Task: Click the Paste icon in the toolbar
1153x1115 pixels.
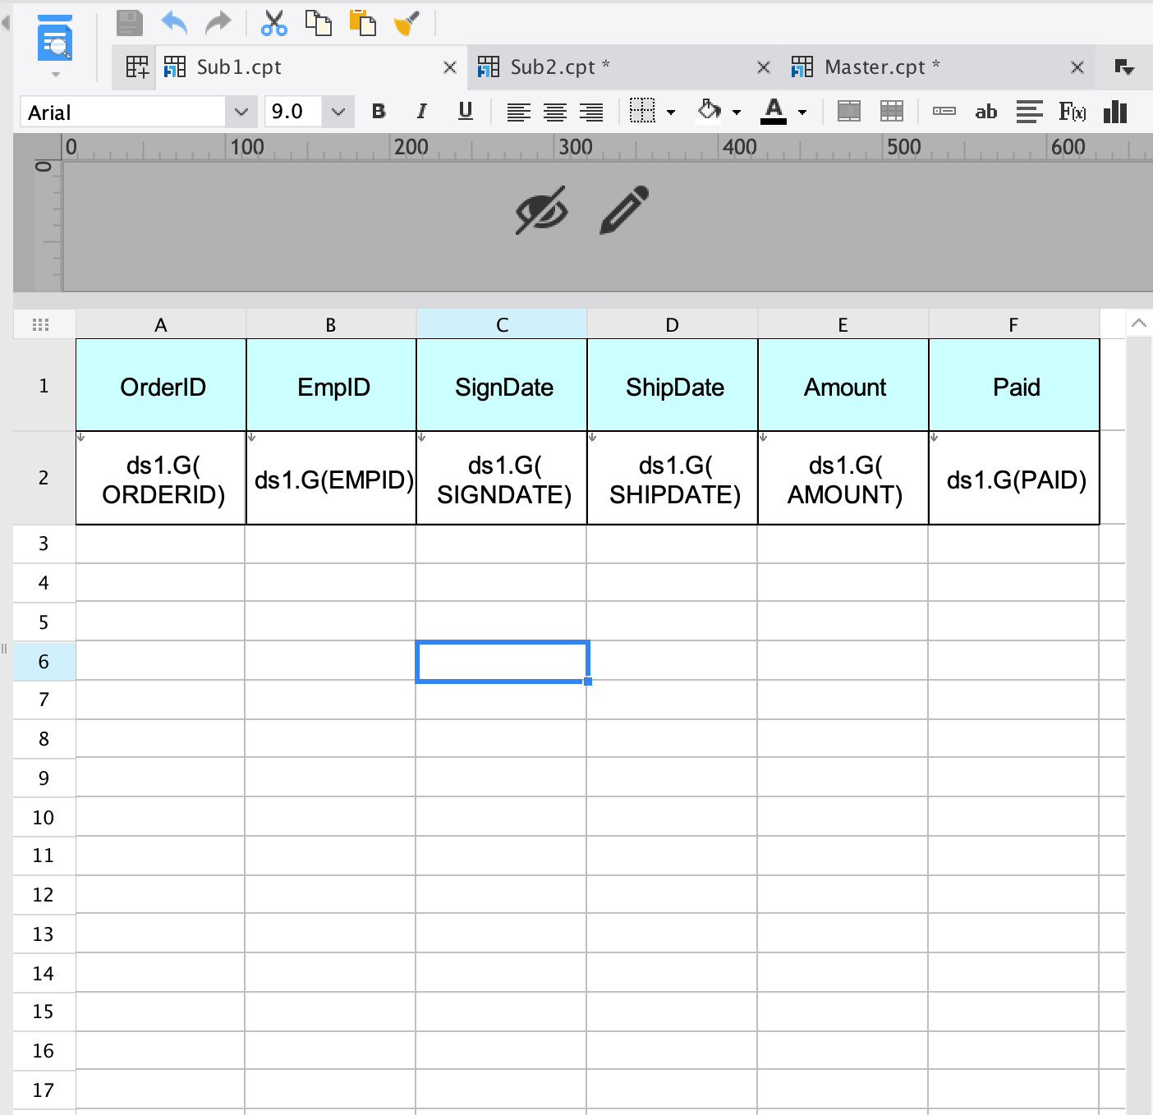Action: click(x=361, y=22)
